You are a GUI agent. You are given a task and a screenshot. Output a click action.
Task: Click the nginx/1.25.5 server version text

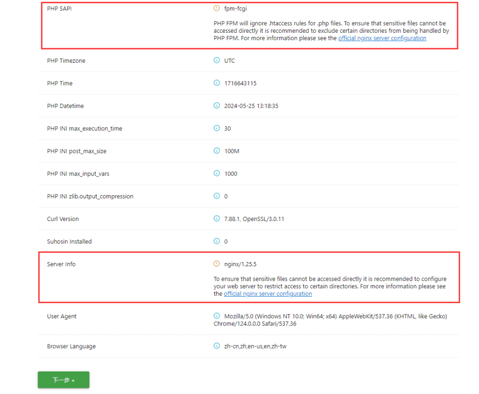coord(240,264)
